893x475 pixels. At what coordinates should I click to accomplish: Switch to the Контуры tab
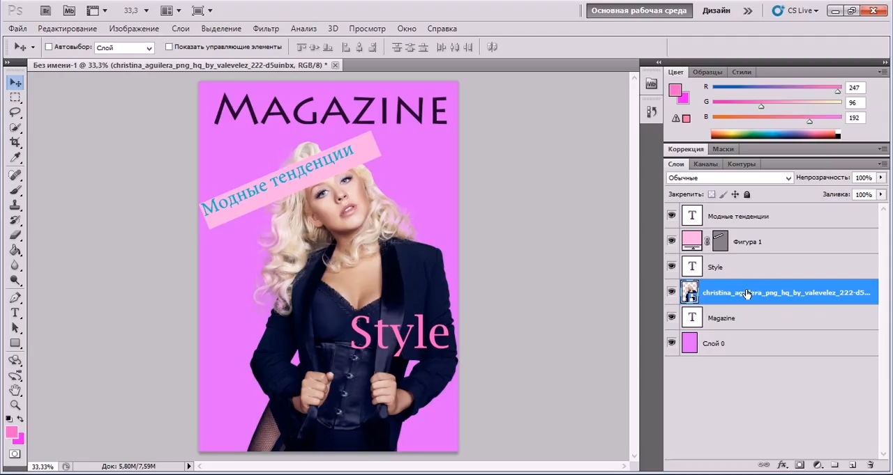pyautogui.click(x=741, y=164)
